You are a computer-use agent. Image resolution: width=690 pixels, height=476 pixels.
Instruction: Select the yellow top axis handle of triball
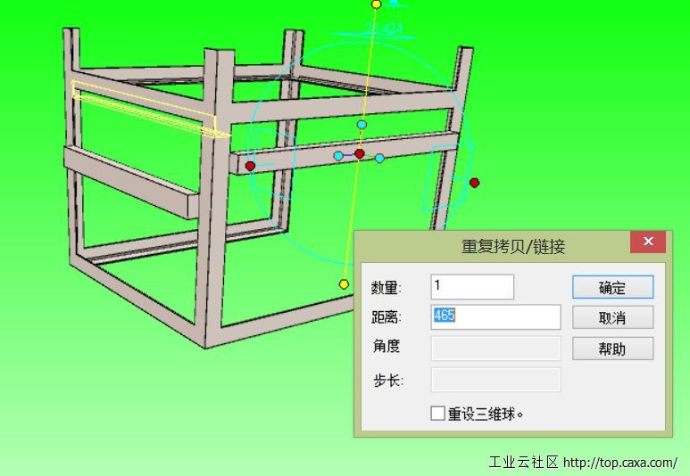pos(377,4)
